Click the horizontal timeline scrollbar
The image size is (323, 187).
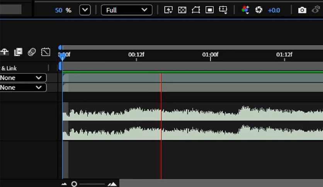click(x=221, y=183)
